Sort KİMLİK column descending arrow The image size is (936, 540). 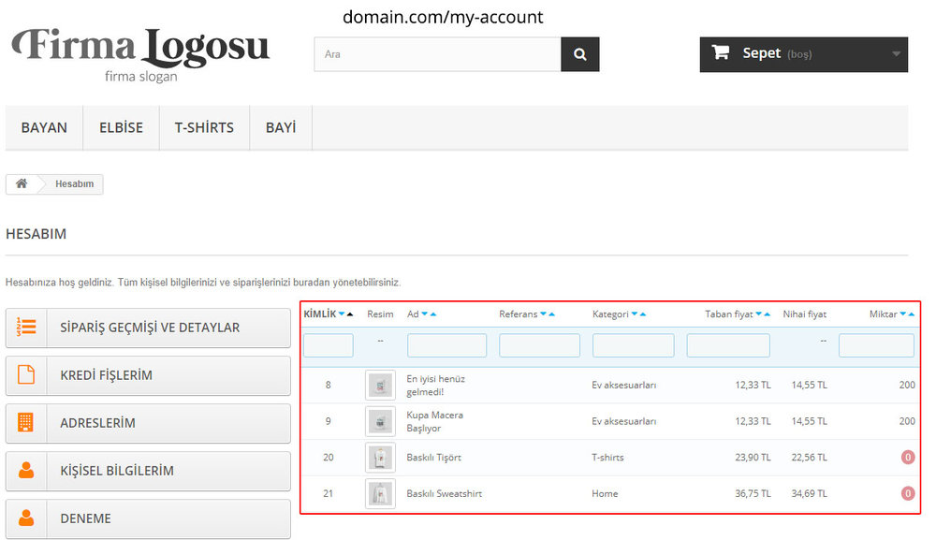(x=342, y=314)
